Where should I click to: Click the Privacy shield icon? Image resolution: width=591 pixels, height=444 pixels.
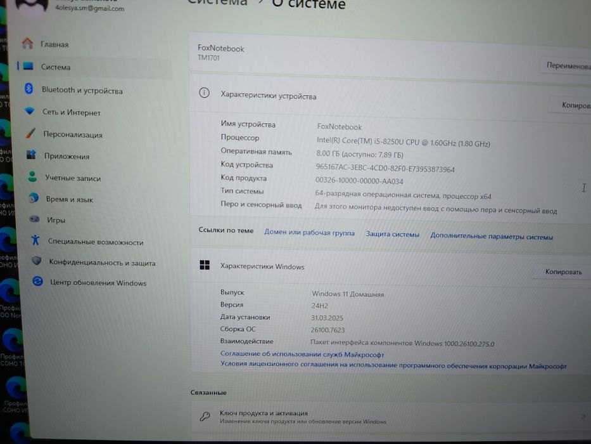pyautogui.click(x=37, y=261)
